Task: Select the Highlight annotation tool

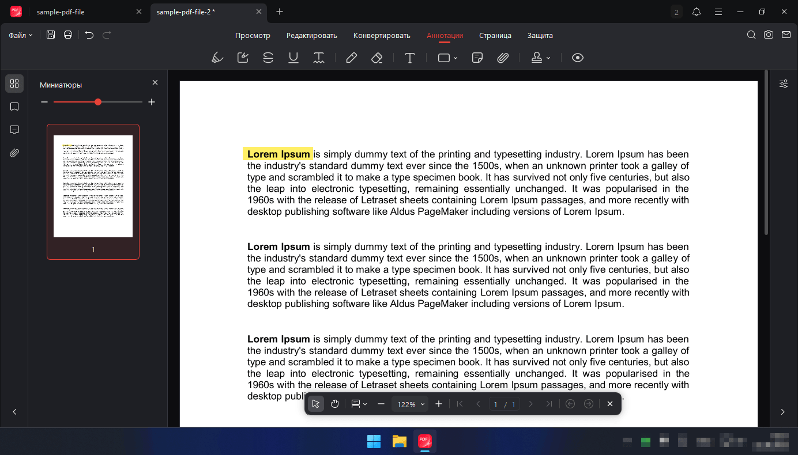Action: 217,58
